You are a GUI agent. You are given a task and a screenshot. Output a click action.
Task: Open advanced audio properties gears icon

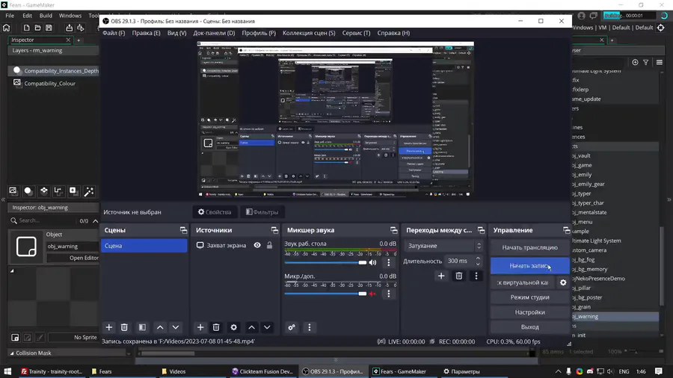tap(292, 327)
